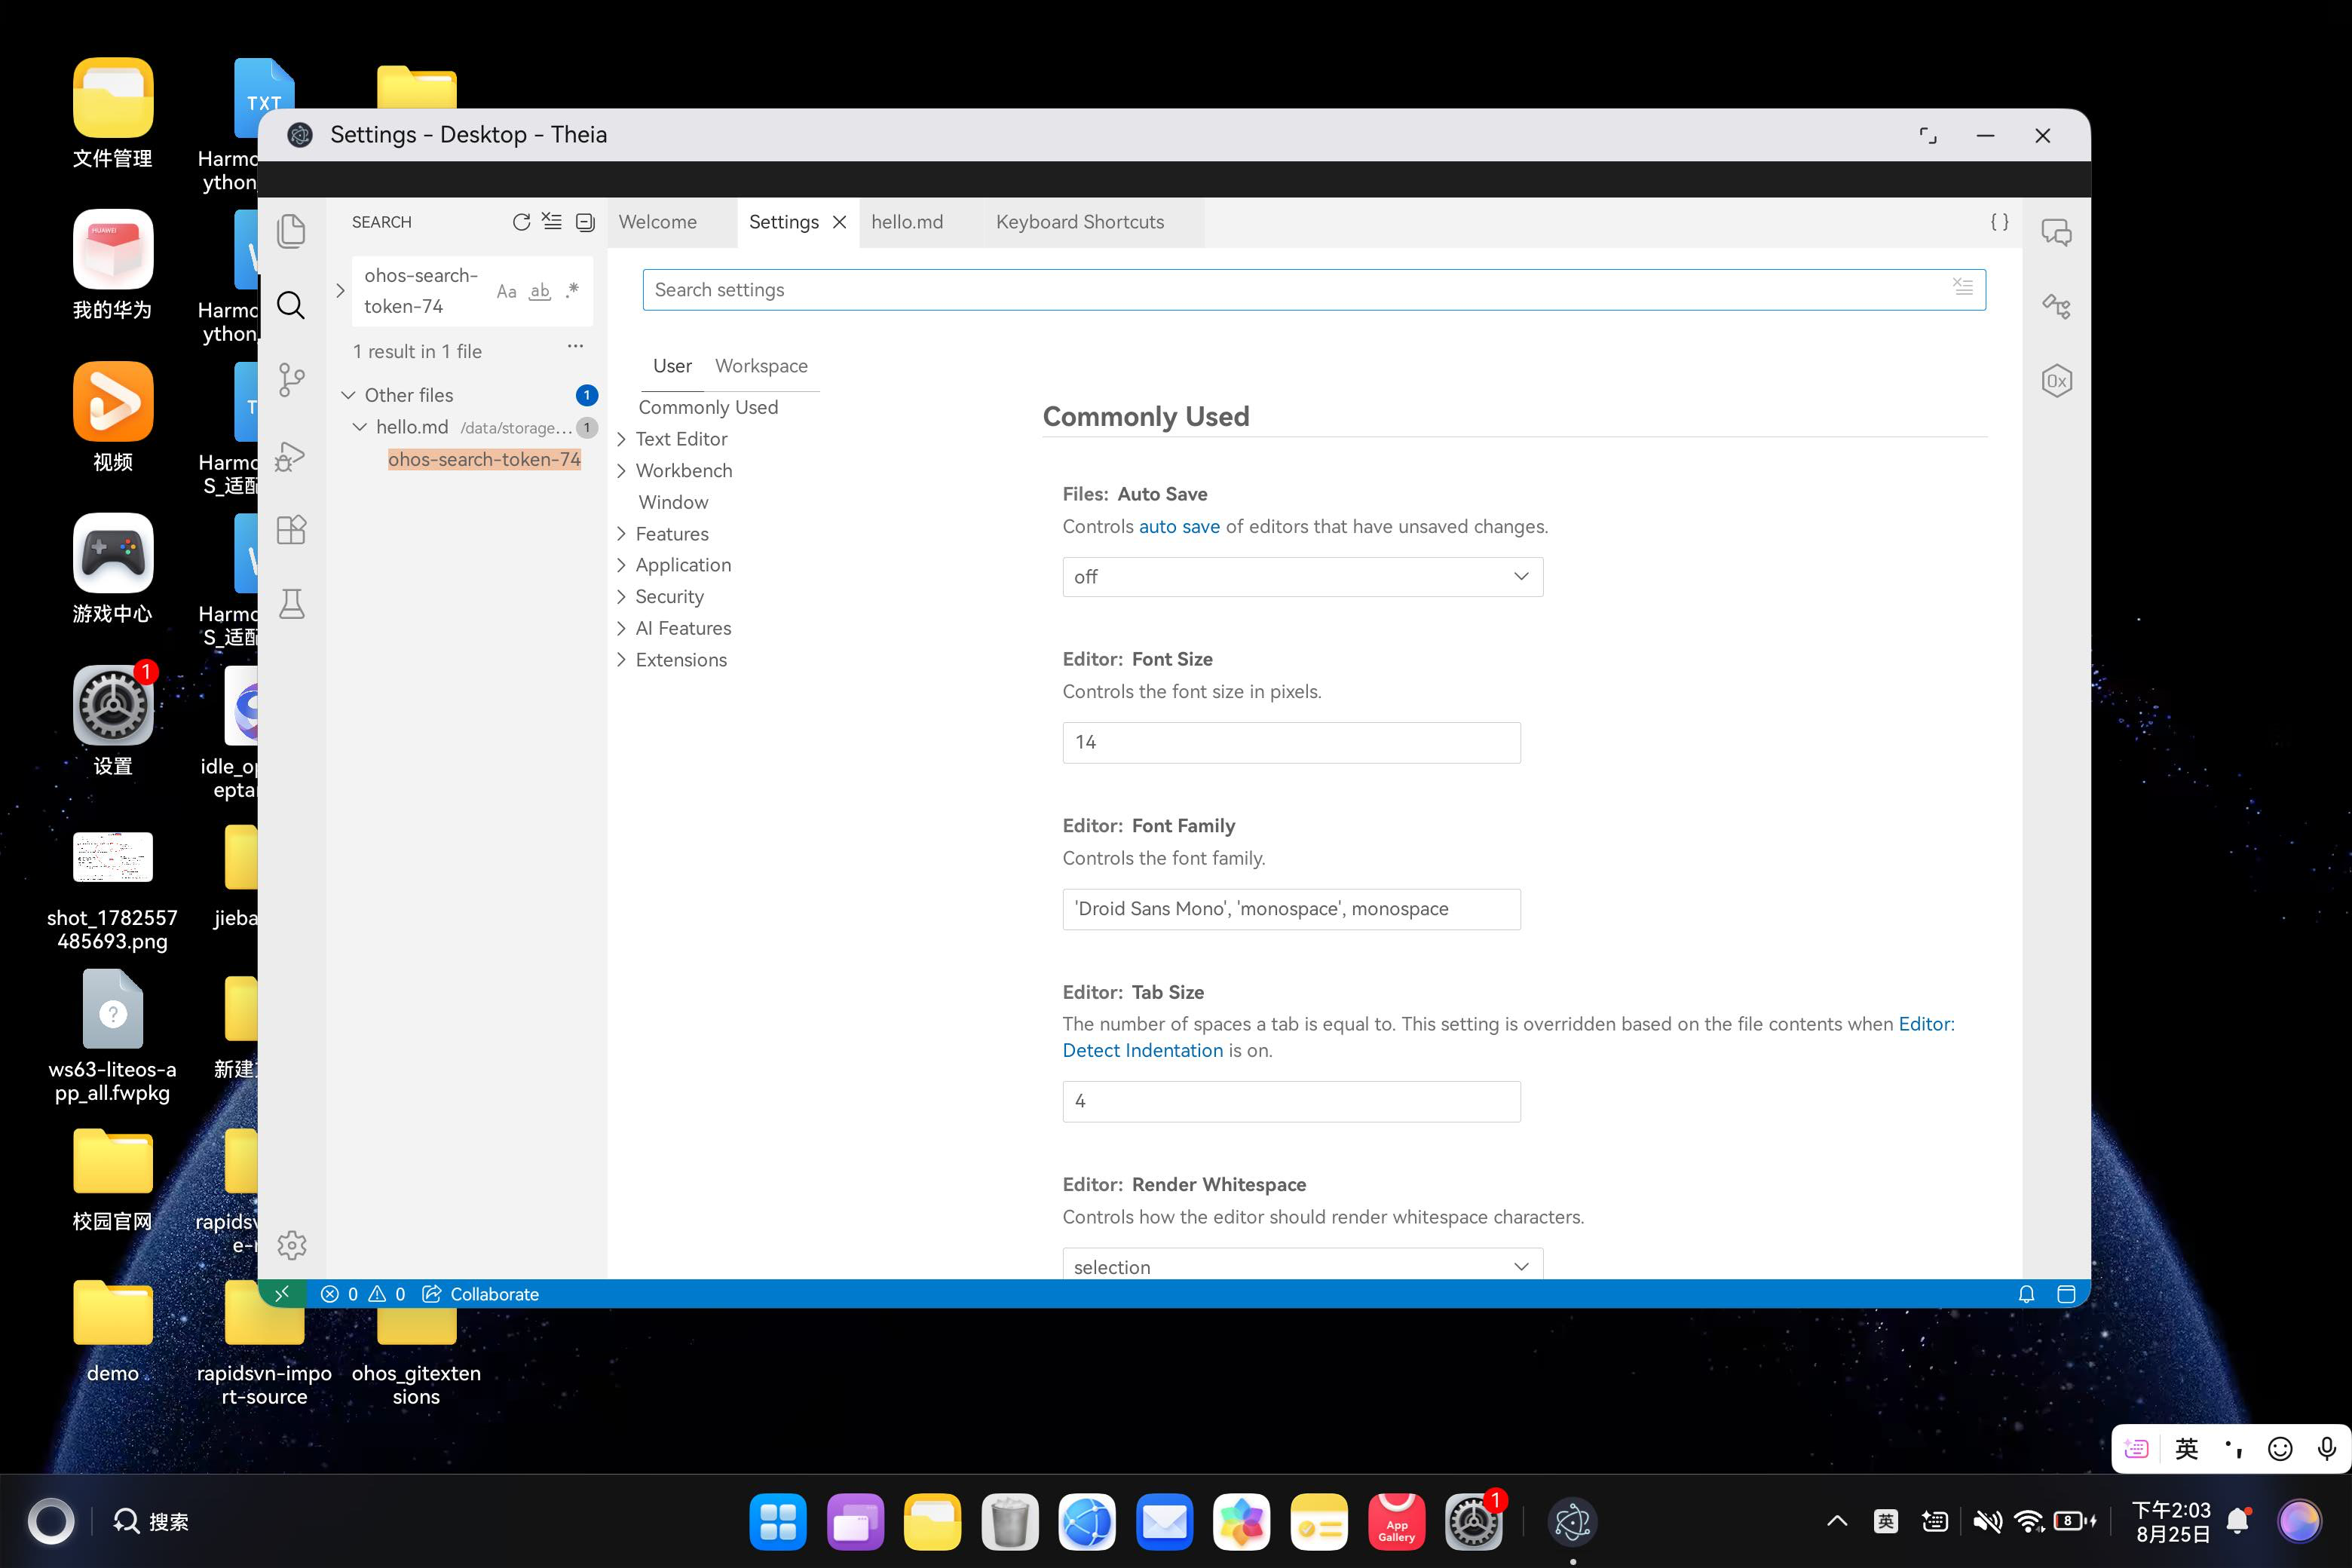Clear the settings search input
This screenshot has height=1568, width=2352.
point(1963,288)
